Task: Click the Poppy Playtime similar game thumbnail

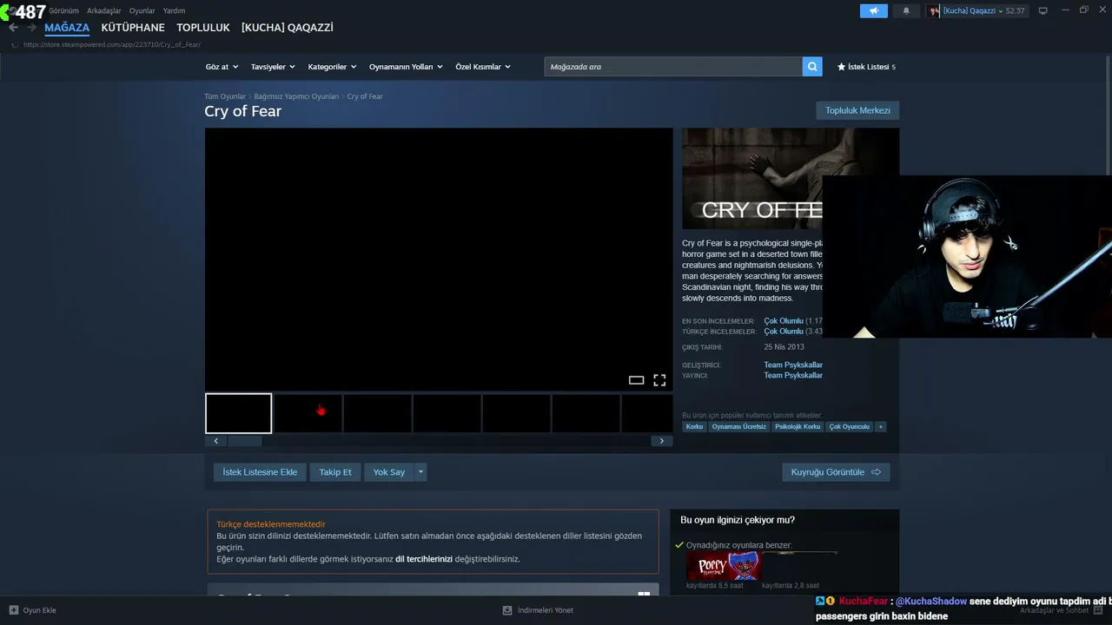Action: (723, 566)
